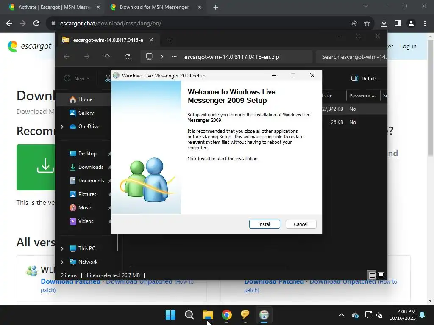Close the Download for MSN Messenger tab
Screen dimensions: 434x325
[x=200, y=7]
